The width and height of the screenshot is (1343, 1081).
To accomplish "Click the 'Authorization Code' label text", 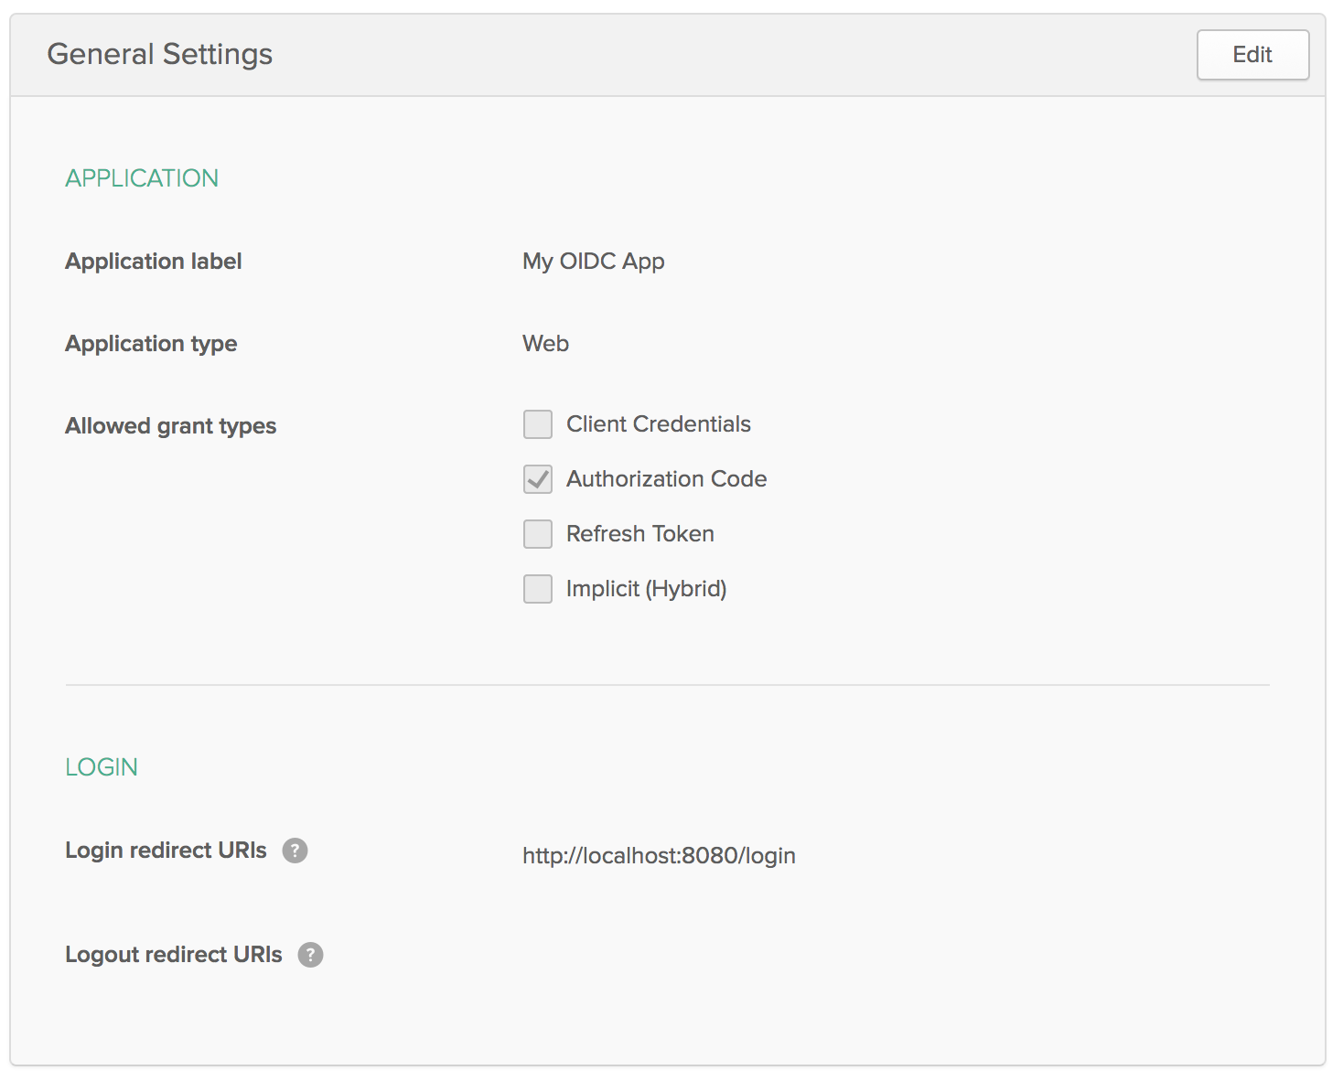I will [x=666, y=479].
